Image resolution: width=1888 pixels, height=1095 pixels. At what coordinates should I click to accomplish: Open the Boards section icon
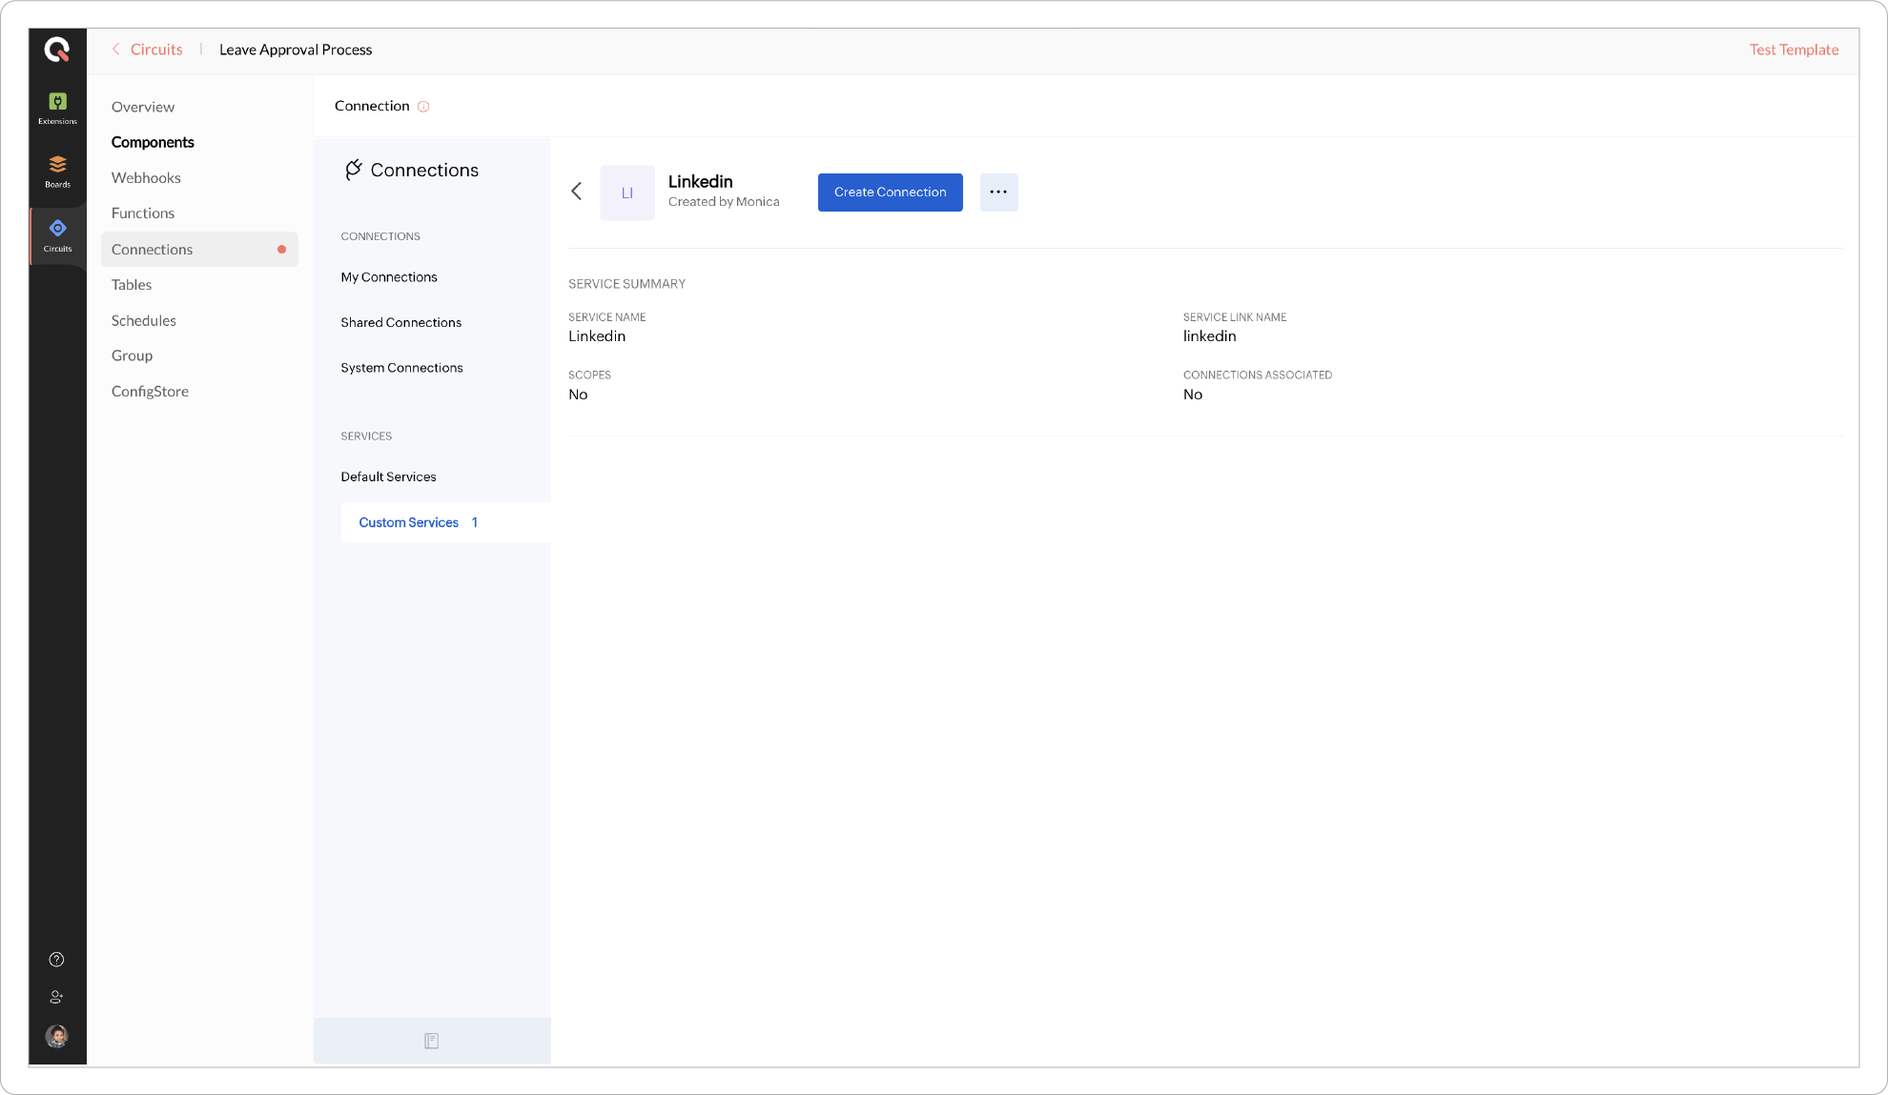click(57, 172)
